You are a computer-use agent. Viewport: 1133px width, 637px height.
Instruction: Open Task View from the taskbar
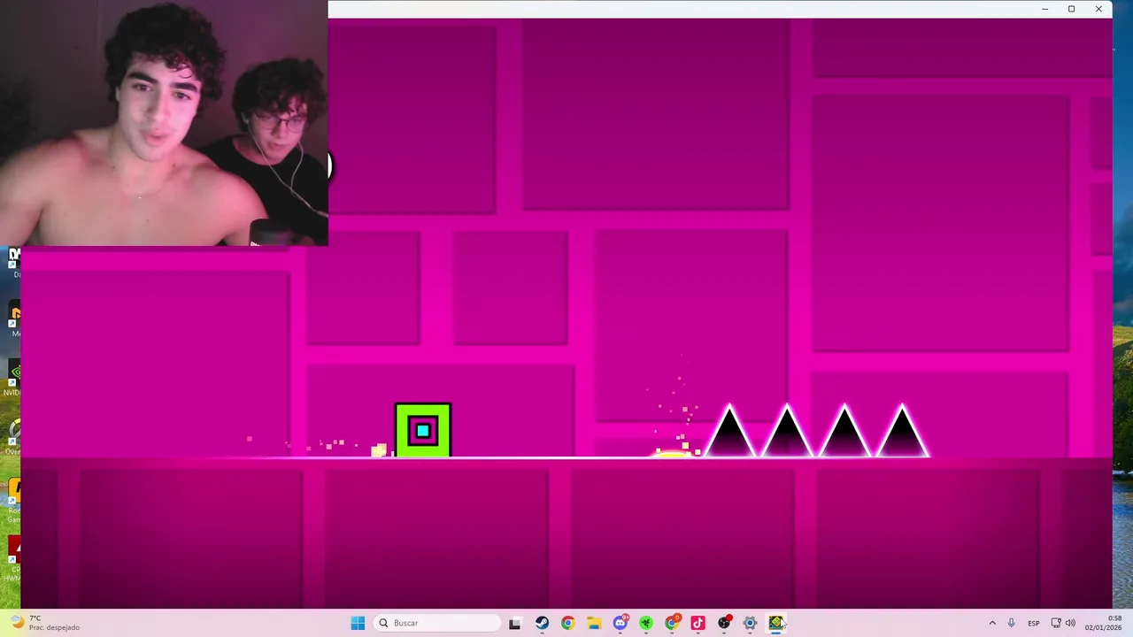515,623
